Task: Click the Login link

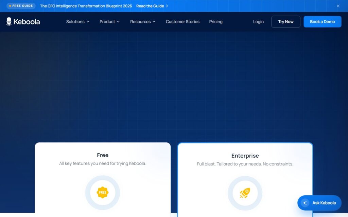Action: 258,22
